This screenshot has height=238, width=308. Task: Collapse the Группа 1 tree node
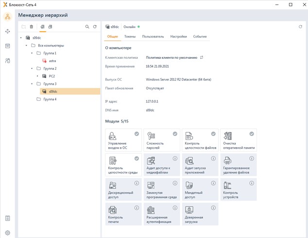(x=32, y=53)
